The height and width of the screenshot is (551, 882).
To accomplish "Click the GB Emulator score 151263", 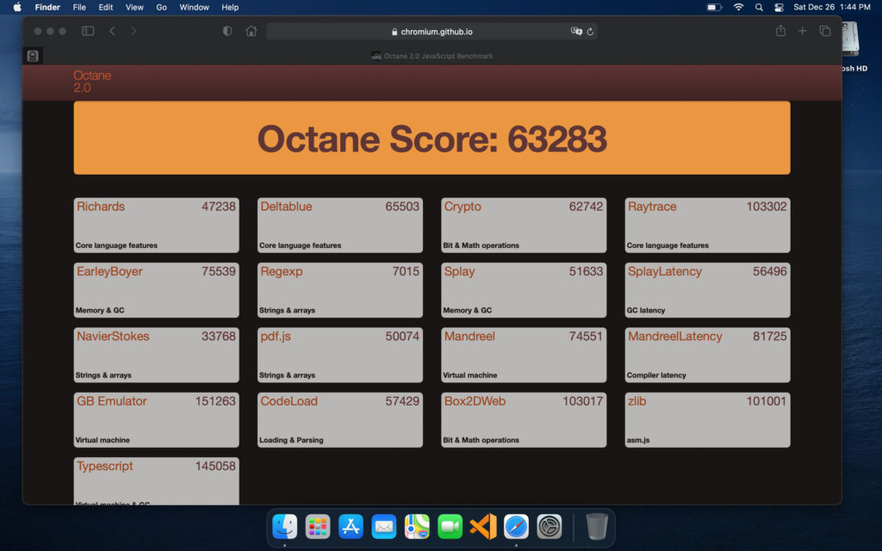I will point(215,401).
